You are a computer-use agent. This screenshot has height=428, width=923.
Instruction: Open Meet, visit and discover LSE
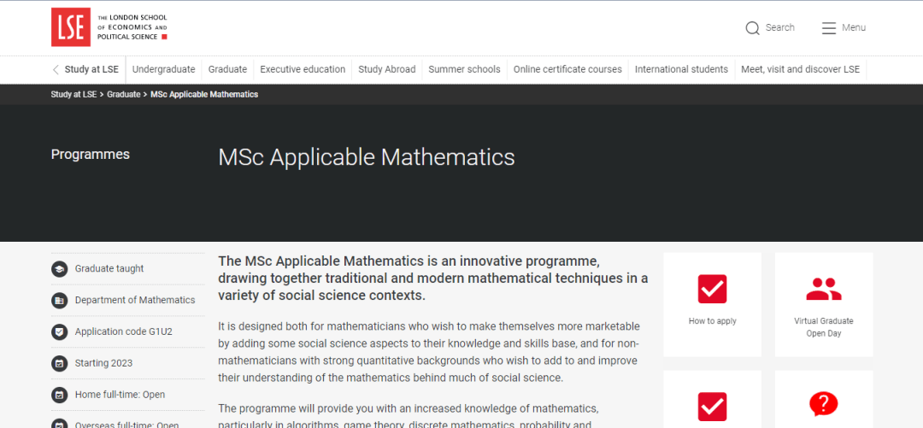pos(800,70)
